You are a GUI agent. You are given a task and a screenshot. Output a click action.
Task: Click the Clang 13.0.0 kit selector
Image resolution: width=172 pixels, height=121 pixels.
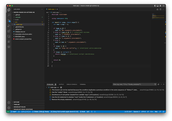(x=64, y=112)
